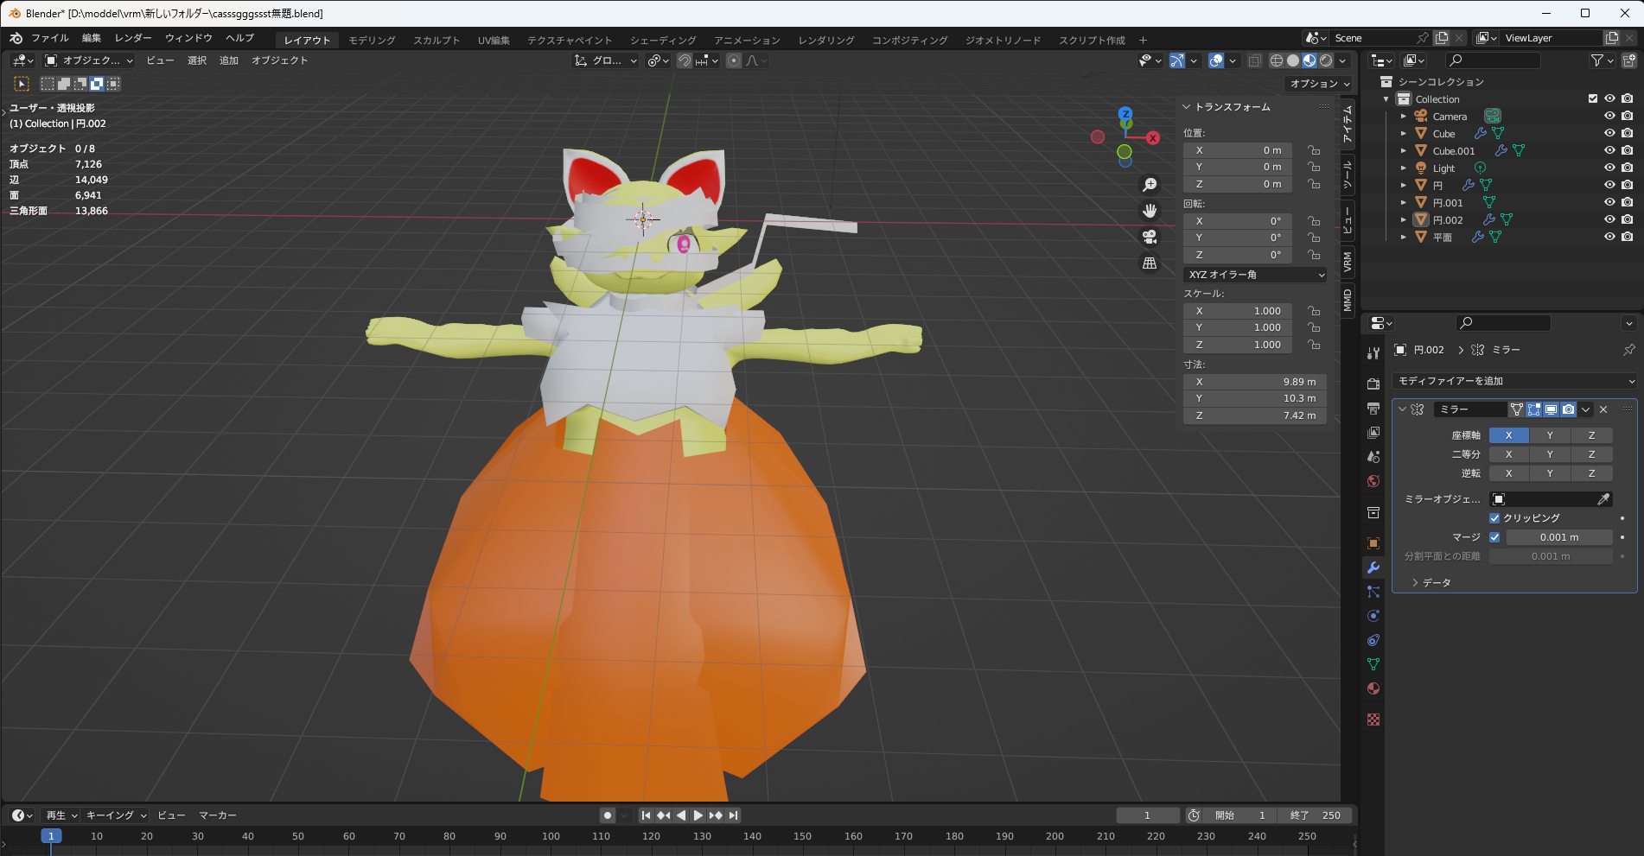
Task: Enable mirror axis Y in 座標軸 row
Action: (x=1550, y=435)
